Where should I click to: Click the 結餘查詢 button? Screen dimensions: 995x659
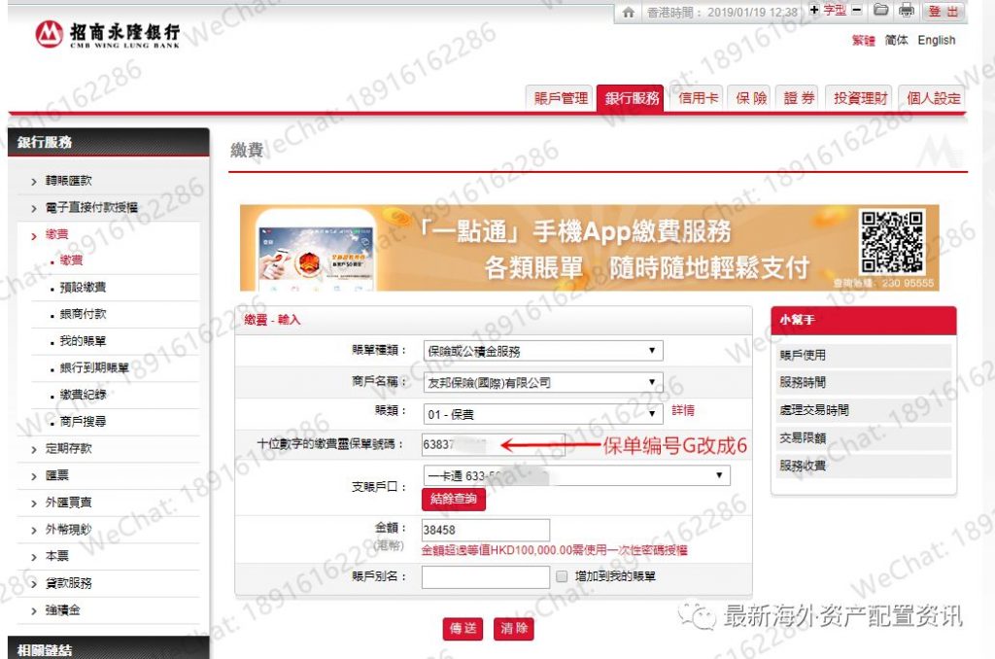[x=454, y=499]
